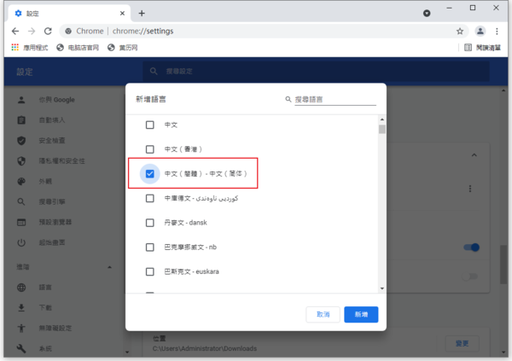This screenshot has height=361, width=512.
Task: Open 安全檢查 in the sidebar
Action: [51, 141]
